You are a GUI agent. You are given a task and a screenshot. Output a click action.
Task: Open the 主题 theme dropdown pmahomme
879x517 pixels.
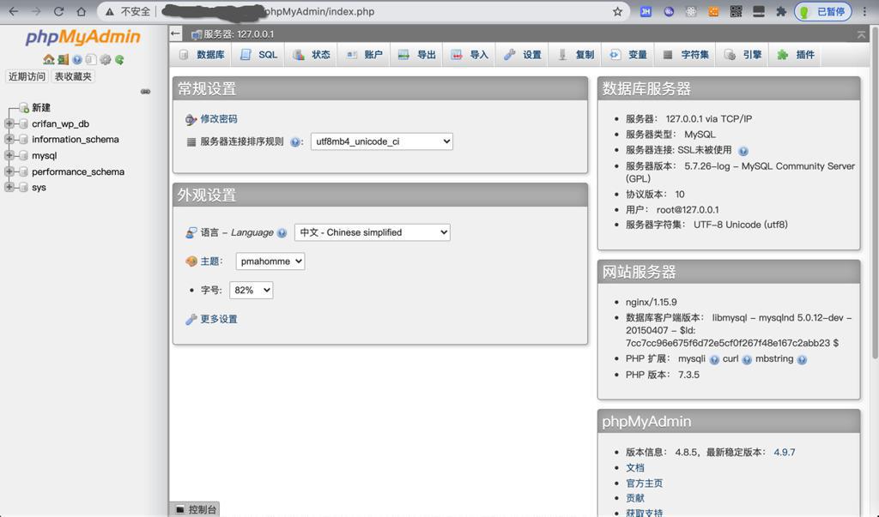pyautogui.click(x=270, y=262)
